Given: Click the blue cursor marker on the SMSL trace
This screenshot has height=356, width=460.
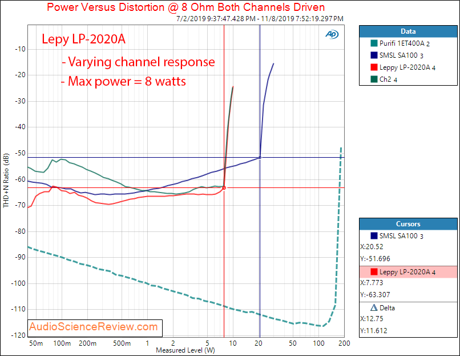Looking at the screenshot, I should pyautogui.click(x=260, y=158).
